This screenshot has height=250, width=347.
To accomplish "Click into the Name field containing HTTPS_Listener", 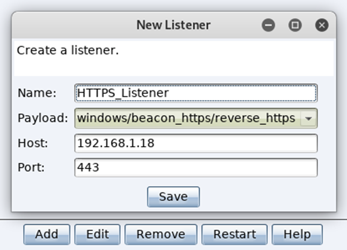I will (x=196, y=93).
